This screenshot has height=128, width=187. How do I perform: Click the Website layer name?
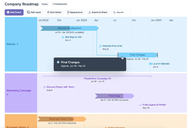(x=11, y=44)
